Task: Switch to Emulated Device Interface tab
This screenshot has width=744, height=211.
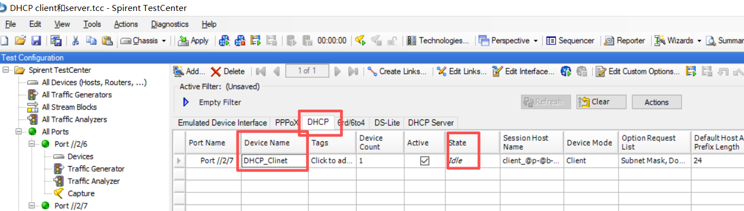Action: tap(222, 123)
